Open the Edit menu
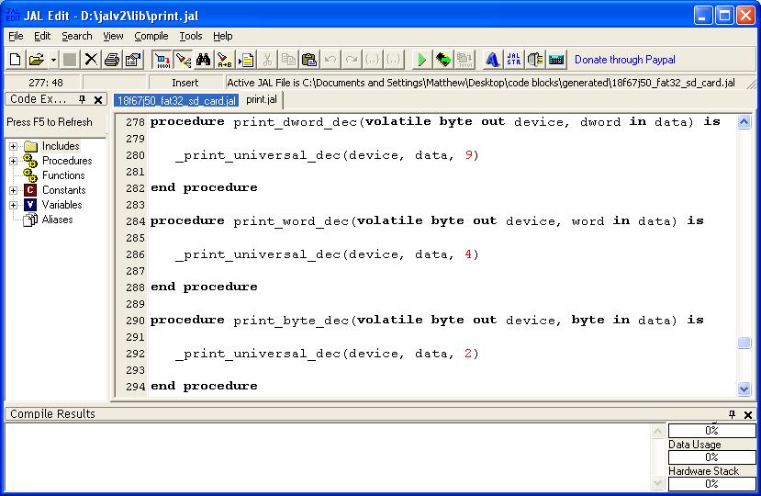The width and height of the screenshot is (761, 496). pyautogui.click(x=42, y=36)
